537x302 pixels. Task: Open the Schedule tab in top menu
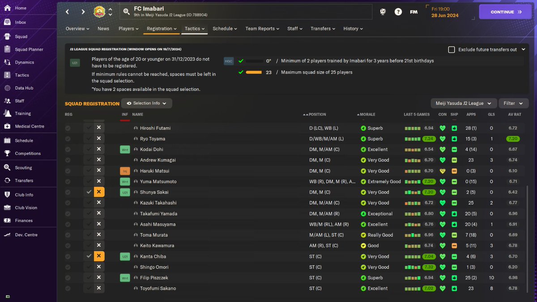click(226, 29)
